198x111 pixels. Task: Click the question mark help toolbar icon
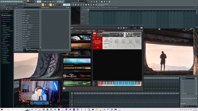pyautogui.click(x=99, y=2)
